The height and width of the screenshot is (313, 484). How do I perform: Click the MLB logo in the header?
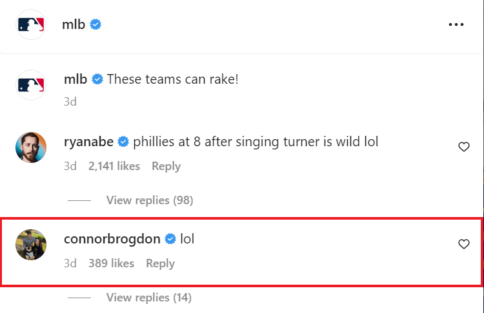pyautogui.click(x=31, y=25)
